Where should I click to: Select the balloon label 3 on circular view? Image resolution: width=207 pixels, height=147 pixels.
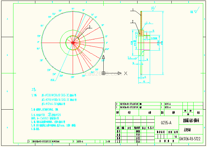[x=90, y=26]
